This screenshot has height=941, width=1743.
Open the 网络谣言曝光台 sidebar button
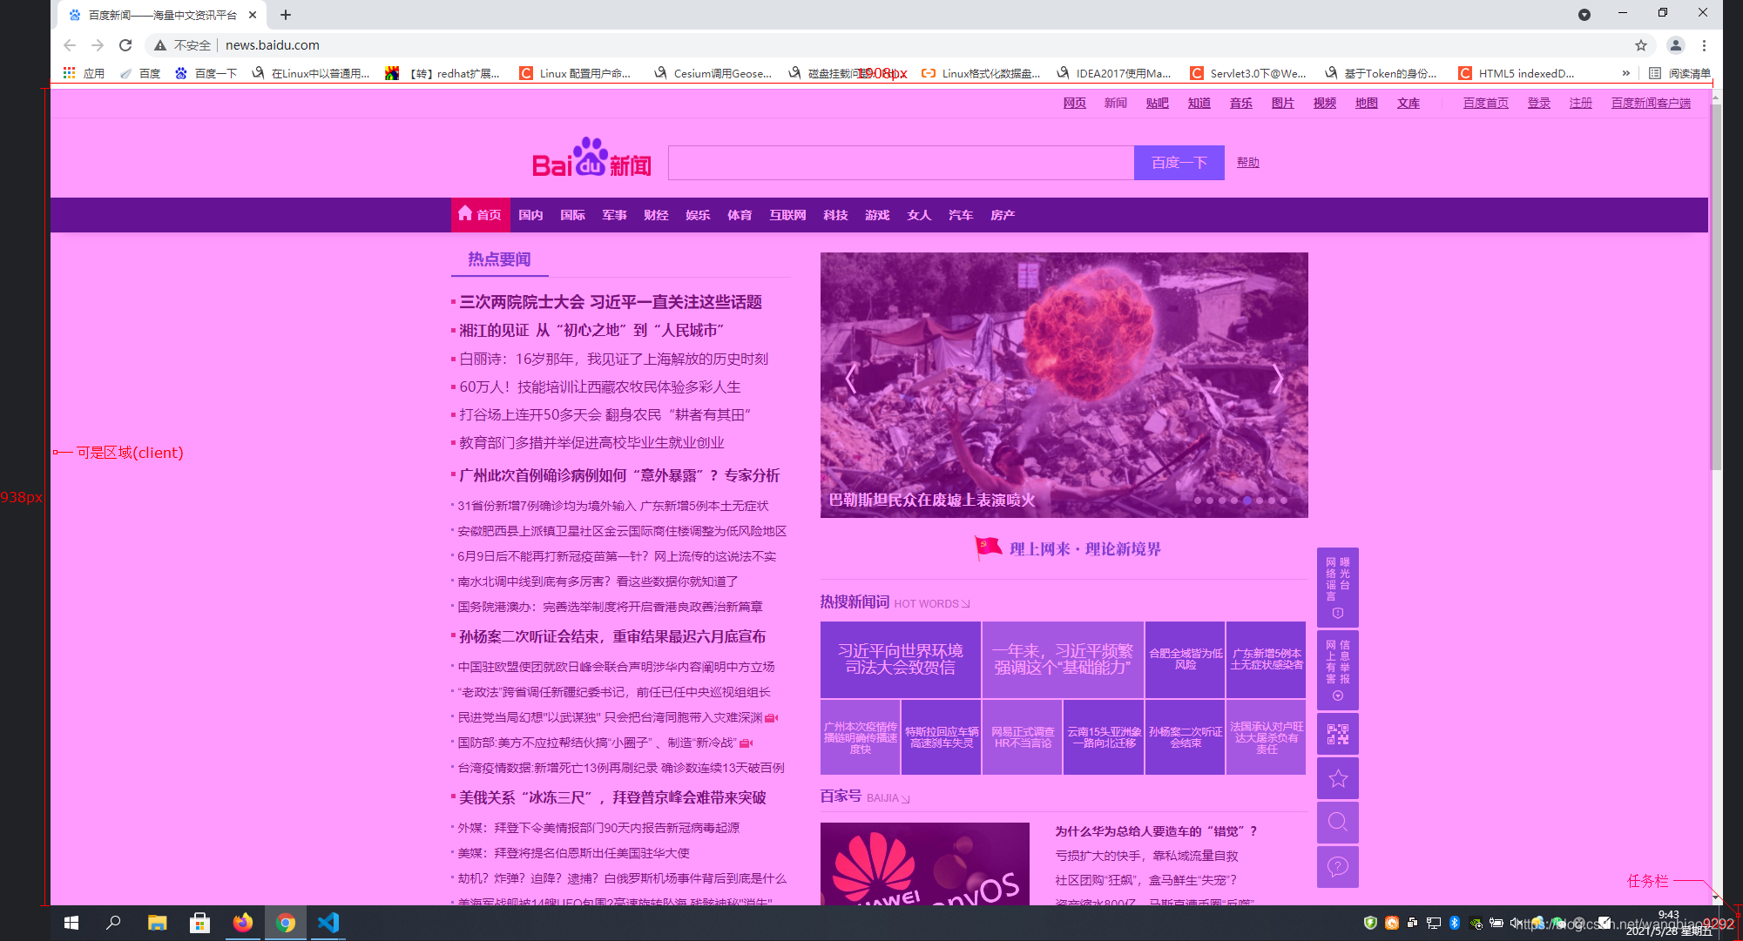tap(1338, 587)
